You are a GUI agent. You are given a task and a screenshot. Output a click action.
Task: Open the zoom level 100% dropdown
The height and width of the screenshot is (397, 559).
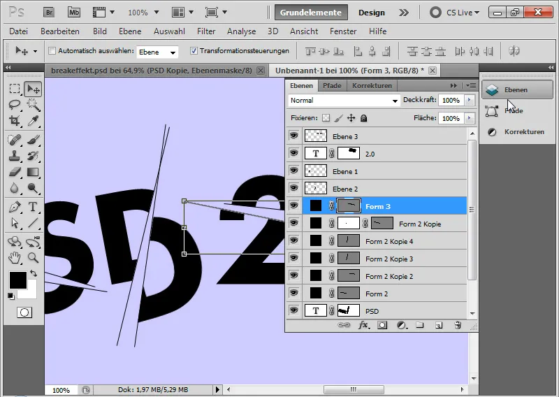pyautogui.click(x=157, y=13)
